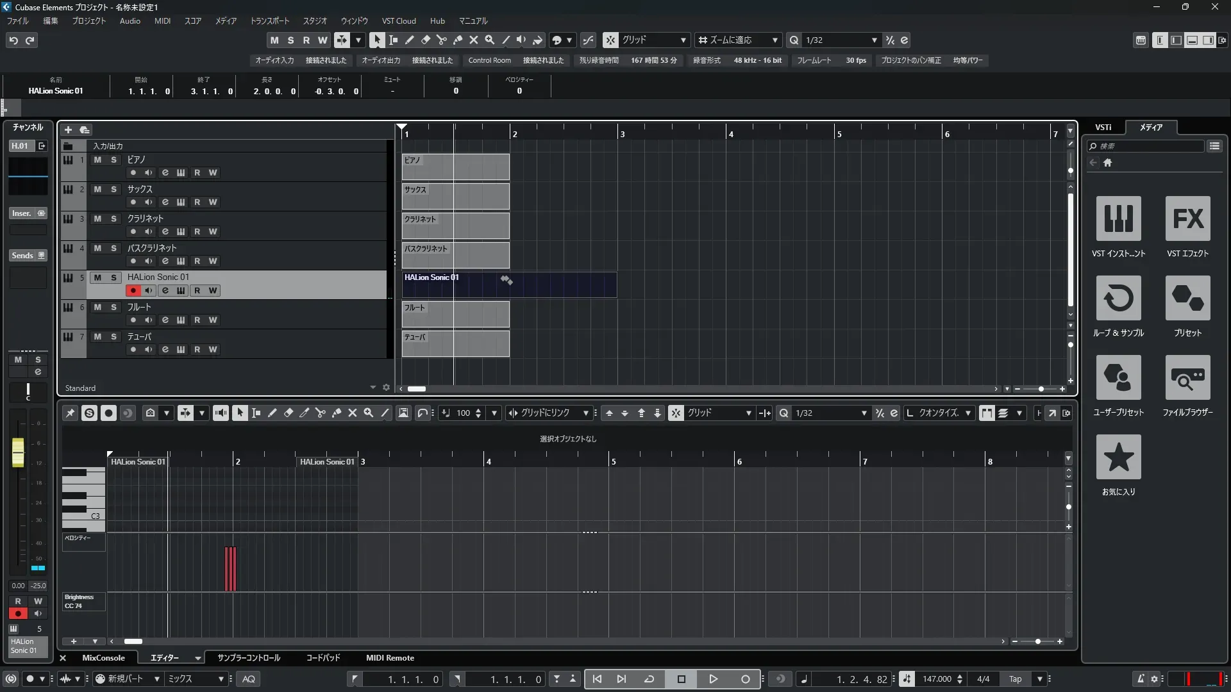Click the Tap tempo button
This screenshot has height=692, width=1231.
pyautogui.click(x=1015, y=679)
